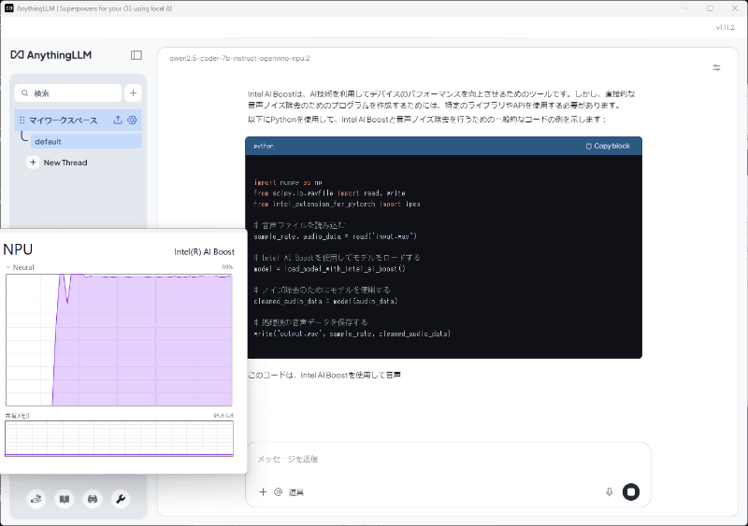Open the default thread
This screenshot has height=526, width=748.
point(86,142)
